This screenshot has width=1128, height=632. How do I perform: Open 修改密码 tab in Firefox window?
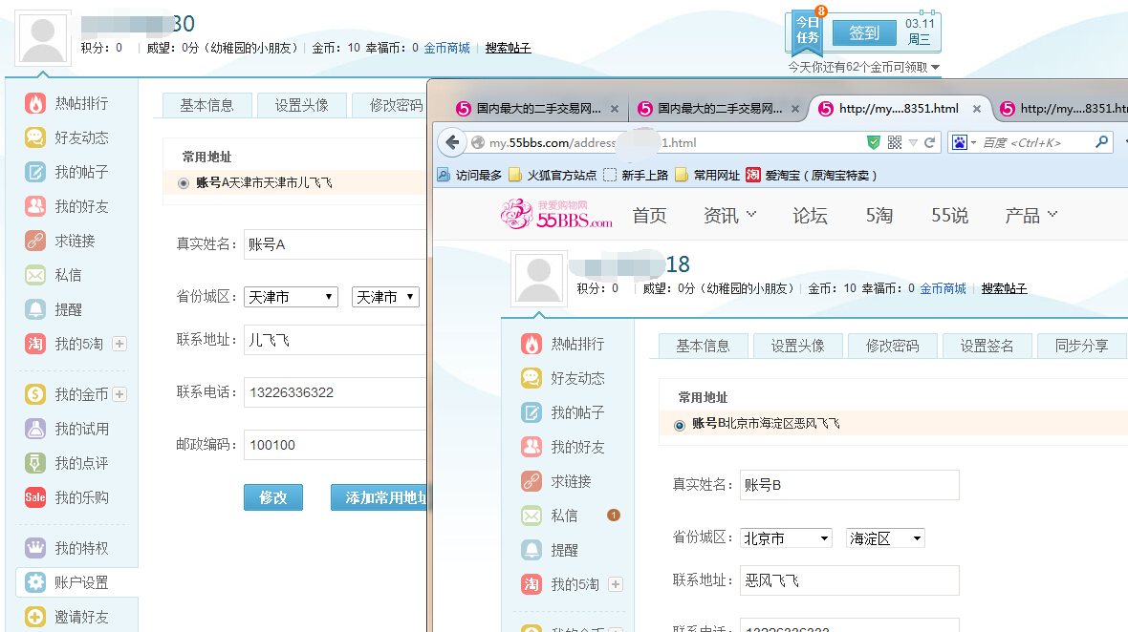tap(892, 347)
